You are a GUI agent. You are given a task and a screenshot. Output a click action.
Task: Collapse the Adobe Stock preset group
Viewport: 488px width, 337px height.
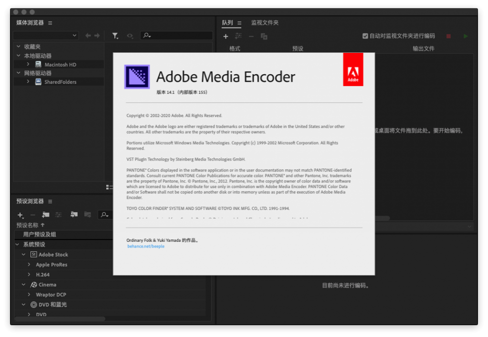24,254
